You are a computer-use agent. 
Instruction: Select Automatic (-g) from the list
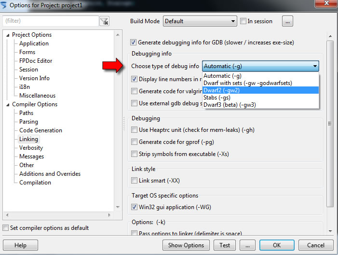click(261, 76)
